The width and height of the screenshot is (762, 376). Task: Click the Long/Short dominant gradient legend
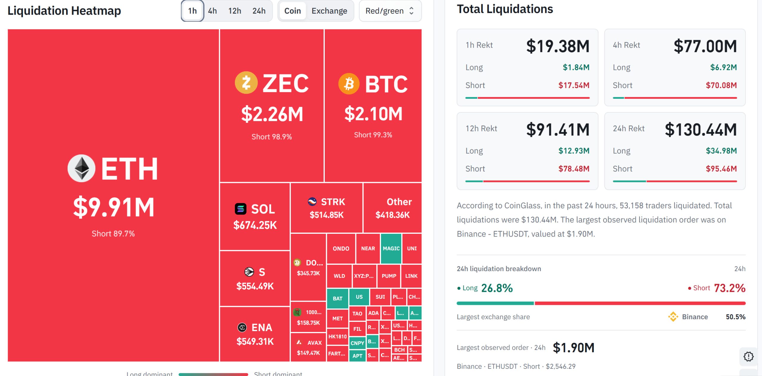point(213,374)
